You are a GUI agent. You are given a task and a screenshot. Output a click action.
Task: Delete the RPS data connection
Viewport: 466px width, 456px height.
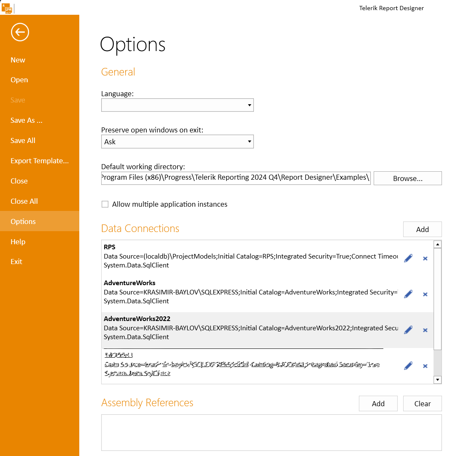tap(425, 258)
